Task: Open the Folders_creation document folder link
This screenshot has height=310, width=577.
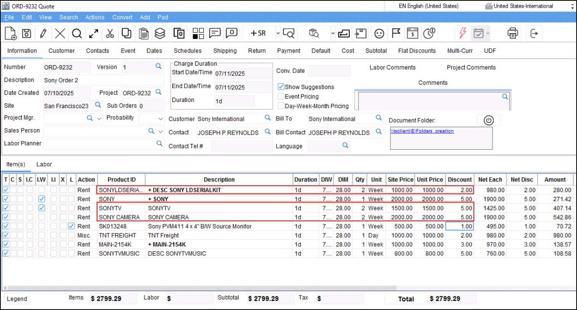Action: [x=422, y=131]
